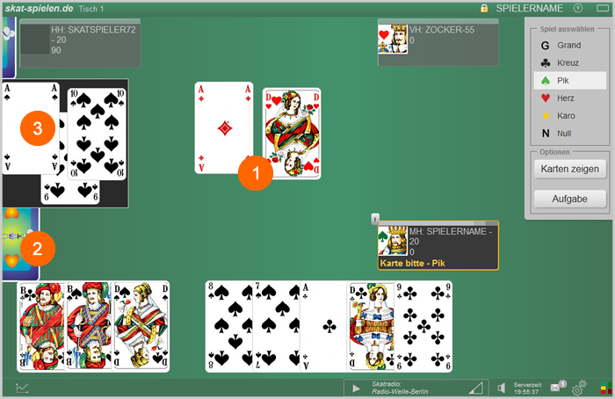Click the lock icon beside SPIELERNAME
The height and width of the screenshot is (399, 615).
pos(484,8)
